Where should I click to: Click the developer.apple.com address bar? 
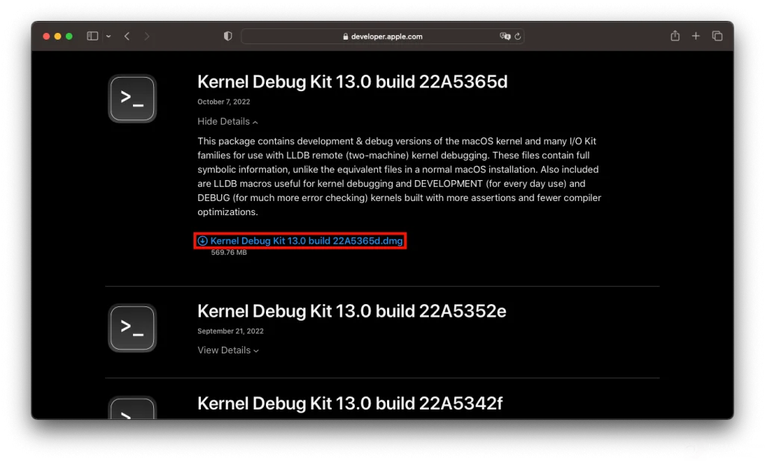tap(382, 36)
